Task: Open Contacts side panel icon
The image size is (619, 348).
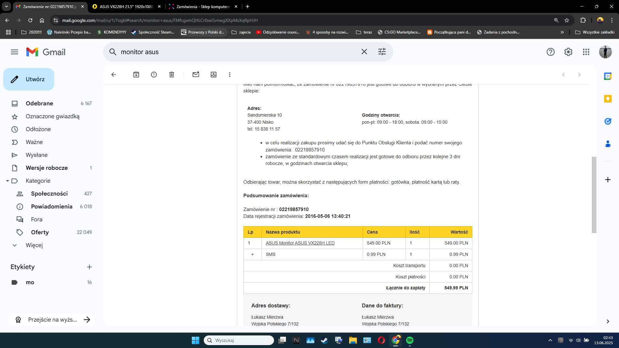Action: click(608, 144)
